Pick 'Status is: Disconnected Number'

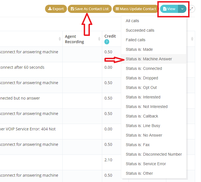[154, 154]
